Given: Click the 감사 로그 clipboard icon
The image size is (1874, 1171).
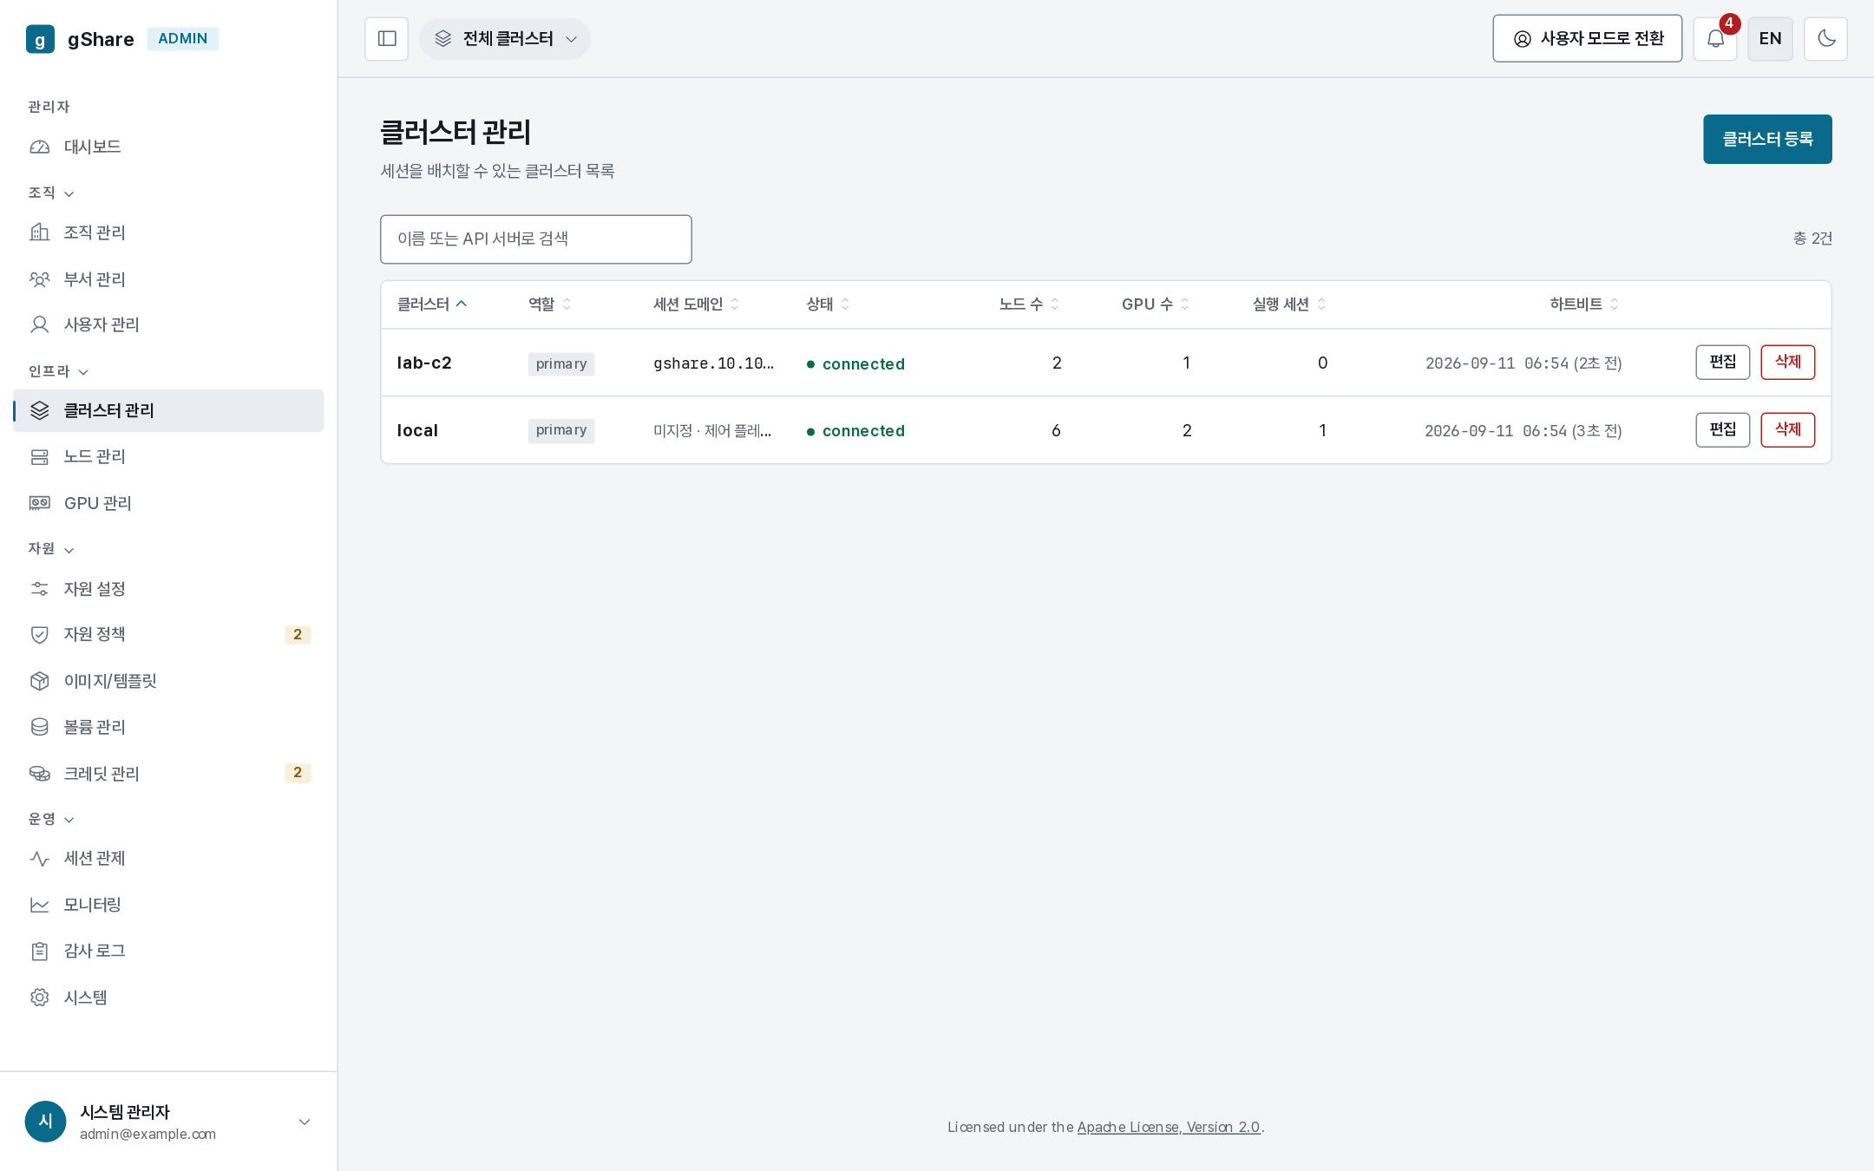Looking at the screenshot, I should click(40, 952).
